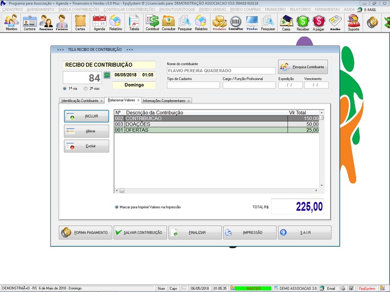The image size is (390, 292).
Task: Click SALVAR CONTRIBUIÇÃO button
Action: [x=140, y=233]
